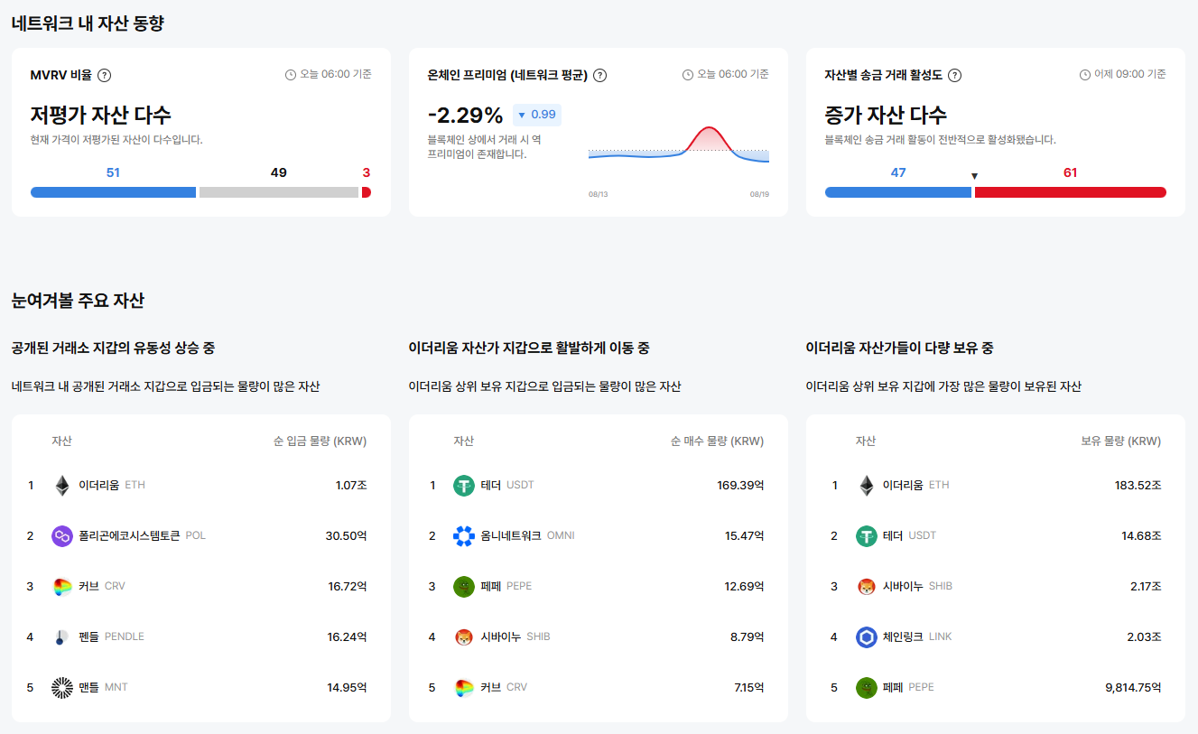Open 폴리곤에코시스템토큰 asset row

click(201, 536)
